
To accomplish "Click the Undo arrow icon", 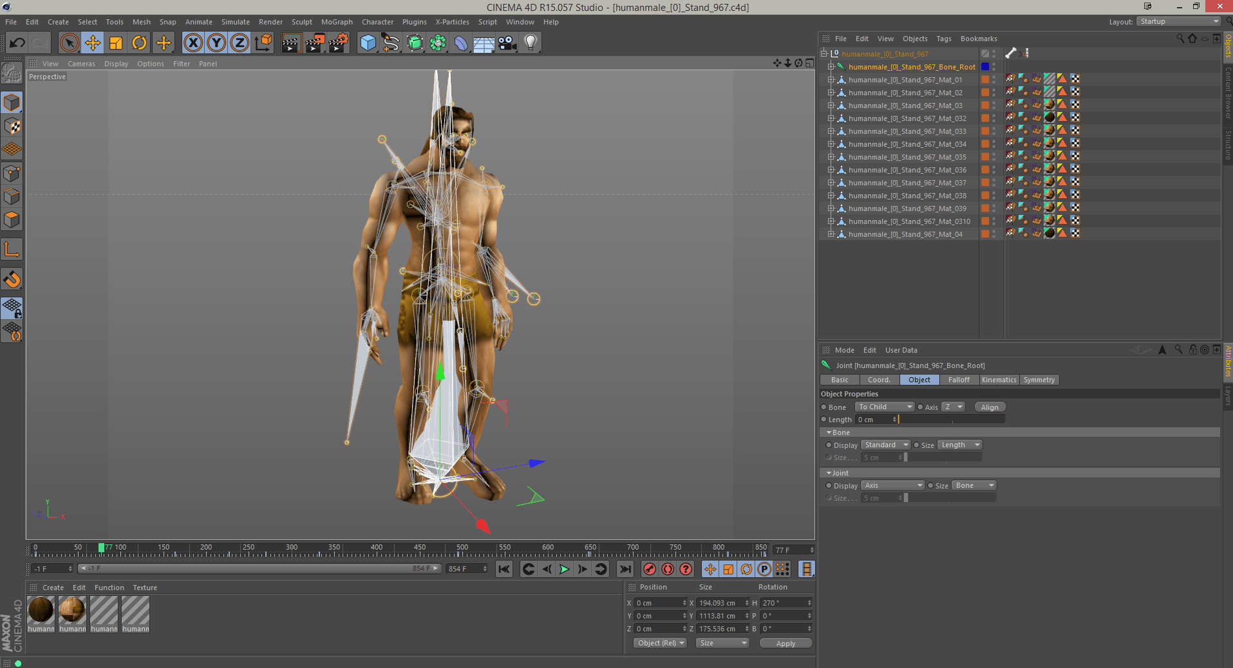I will point(17,43).
